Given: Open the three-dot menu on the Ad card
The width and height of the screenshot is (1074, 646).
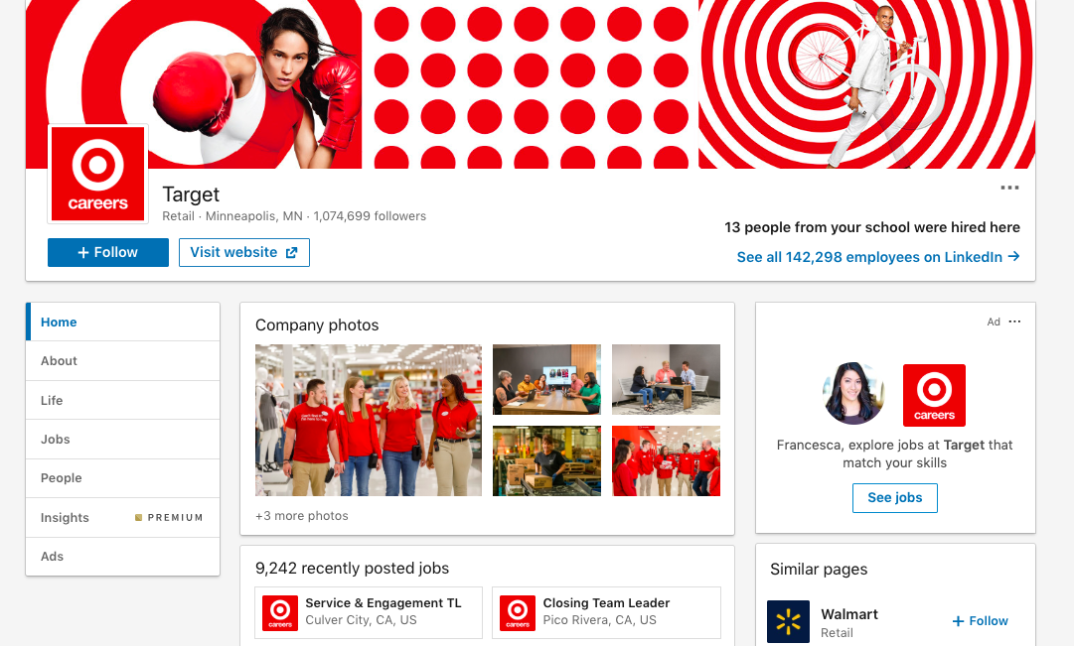Looking at the screenshot, I should click(x=1015, y=322).
